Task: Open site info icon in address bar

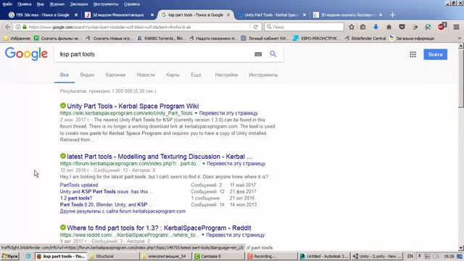Action: tap(18, 27)
